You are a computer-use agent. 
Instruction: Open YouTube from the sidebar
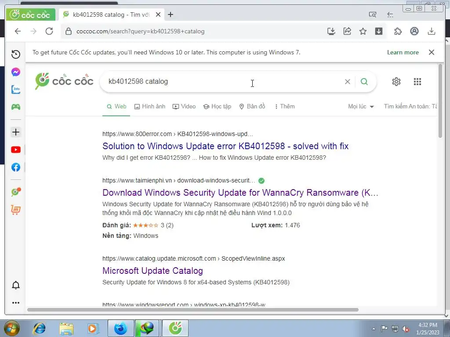(x=16, y=150)
